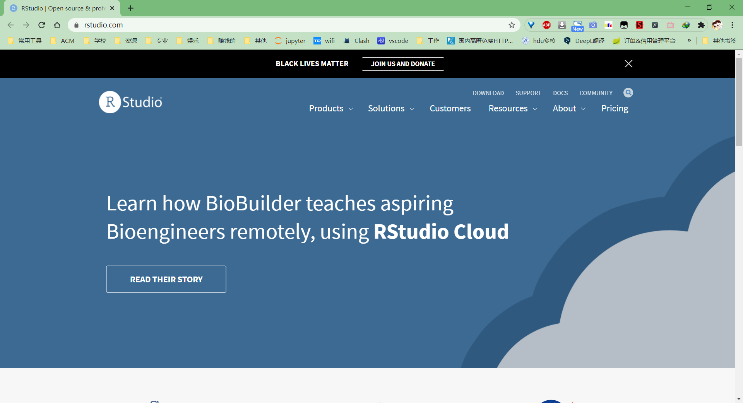Open the AdBlock Plus extension
This screenshot has width=743, height=403.
coord(546,25)
